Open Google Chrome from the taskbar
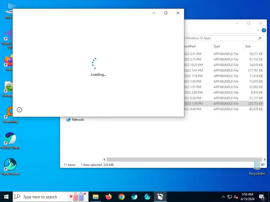The width and height of the screenshot is (270, 202). [121, 197]
